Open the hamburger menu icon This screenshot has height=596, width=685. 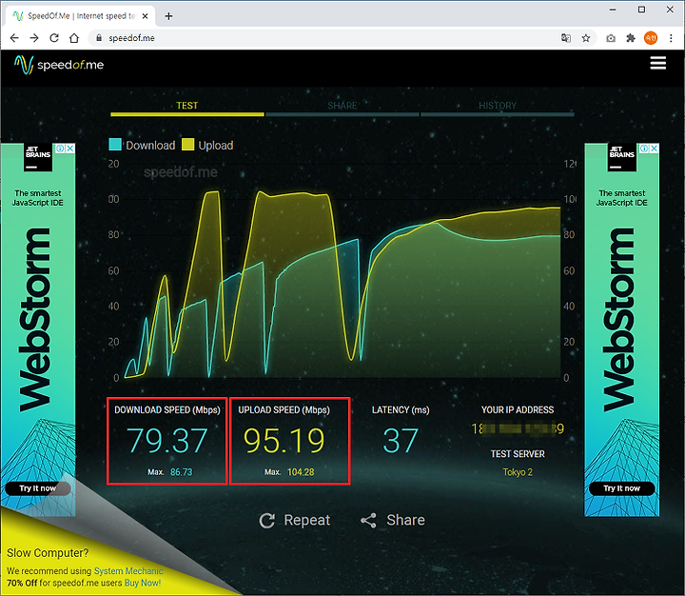(657, 63)
